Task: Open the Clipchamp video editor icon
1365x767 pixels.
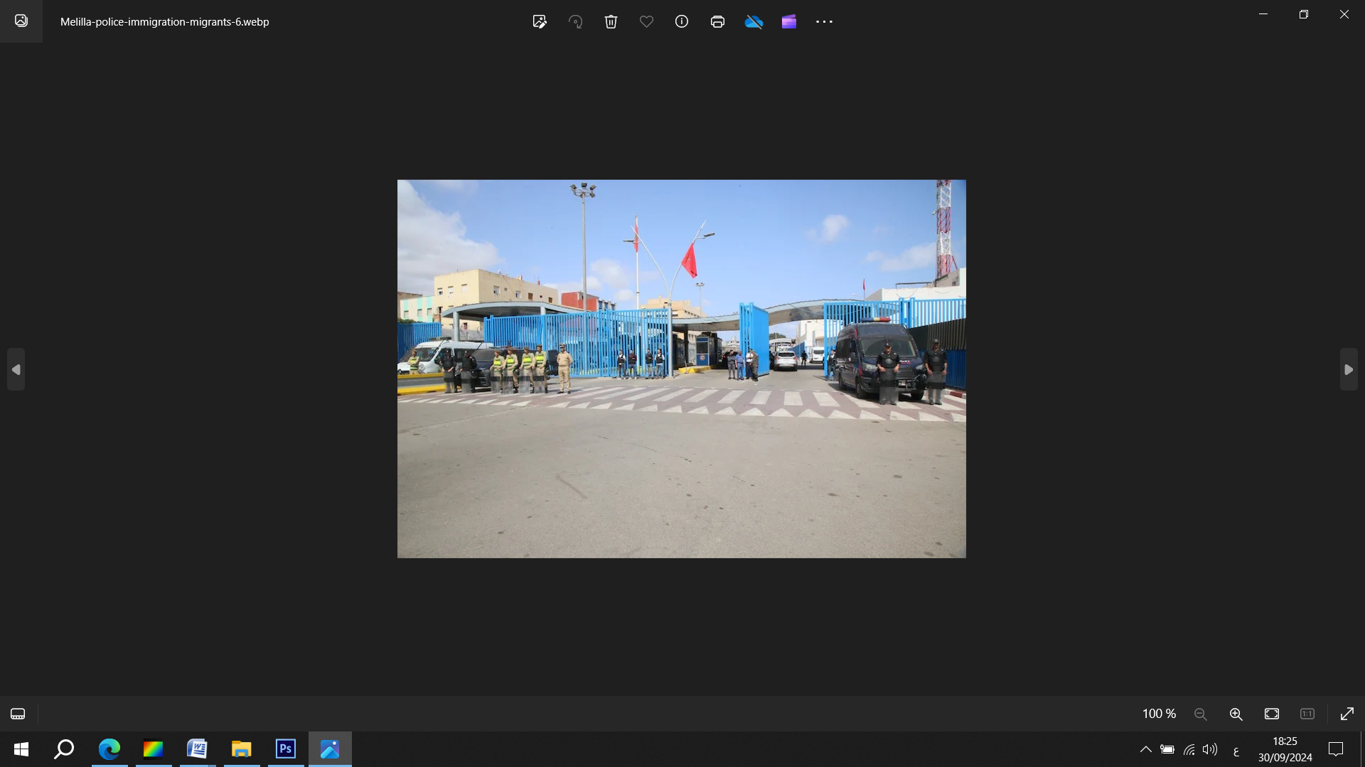Action: pyautogui.click(x=789, y=21)
